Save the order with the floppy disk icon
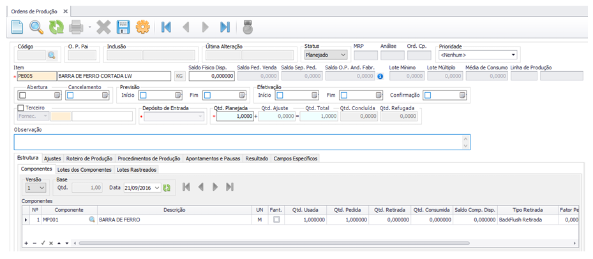593x259 pixels. (123, 27)
